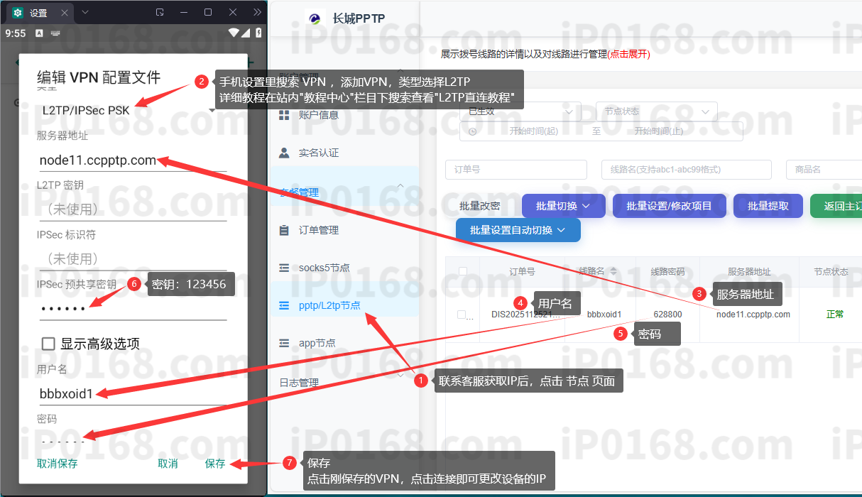This screenshot has width=862, height=497.
Task: Click the app节点 list icon
Action: (284, 343)
